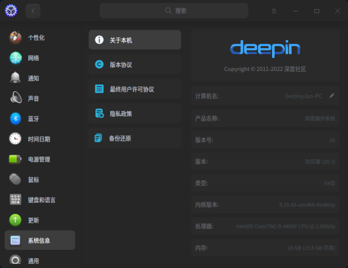
Task: Click memory value 16 GB
Action: (x=312, y=248)
